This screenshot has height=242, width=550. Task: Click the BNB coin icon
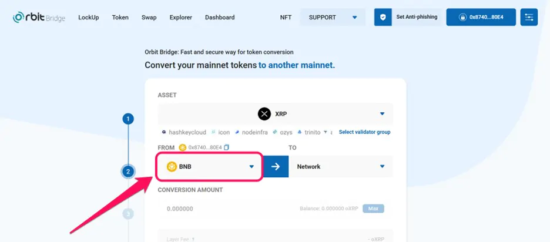pyautogui.click(x=172, y=167)
